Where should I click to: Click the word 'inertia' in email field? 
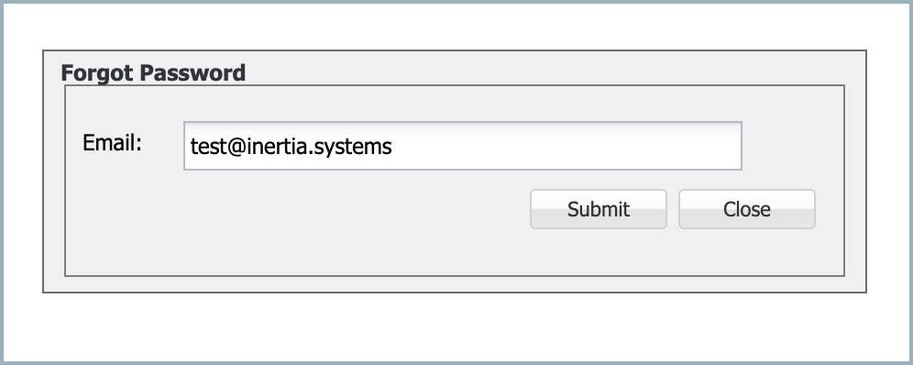coord(276,146)
